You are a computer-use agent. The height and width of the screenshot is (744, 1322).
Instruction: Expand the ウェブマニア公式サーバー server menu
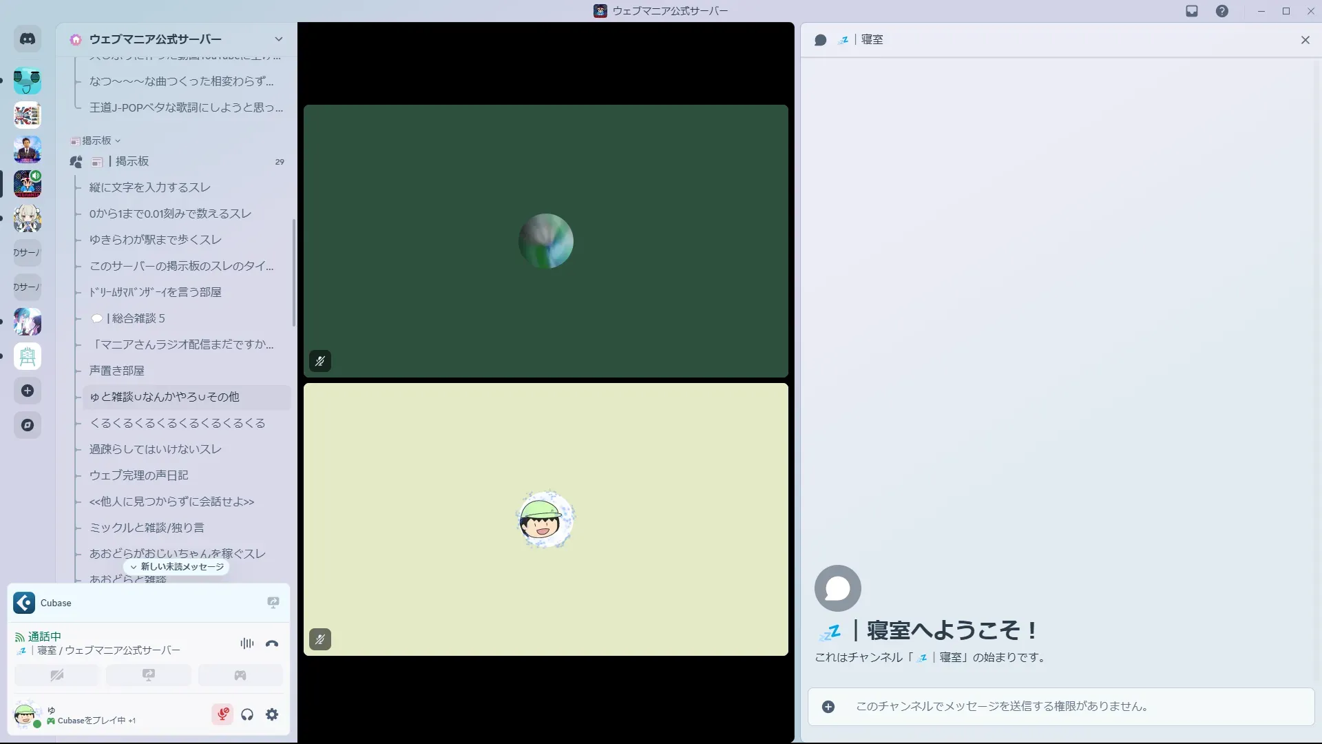coord(278,39)
